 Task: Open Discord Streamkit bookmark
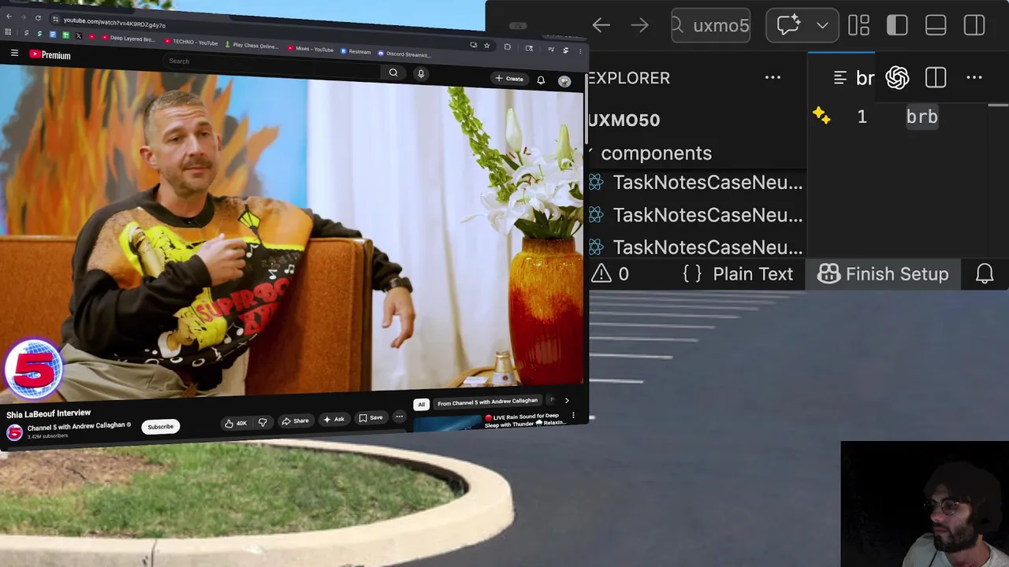[404, 54]
